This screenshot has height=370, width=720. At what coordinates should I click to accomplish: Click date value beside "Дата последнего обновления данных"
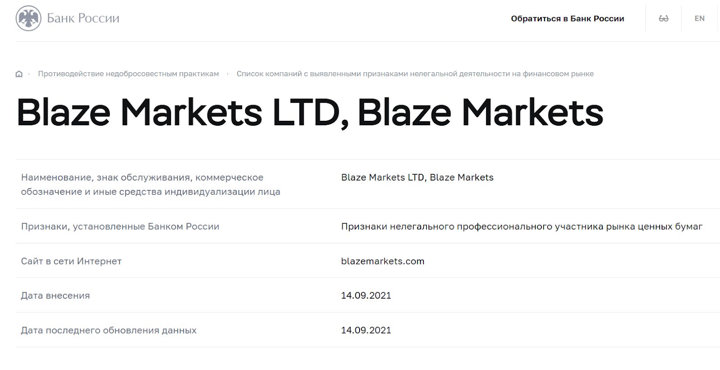pyautogui.click(x=366, y=330)
